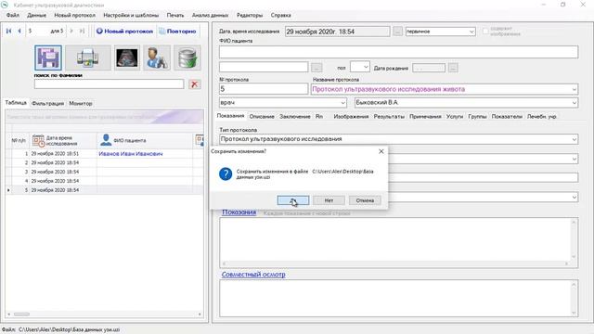Go to next record arrow

[x=71, y=31]
